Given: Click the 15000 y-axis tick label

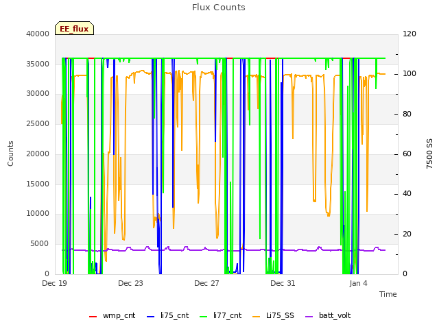Looking at the screenshot, I should [x=38, y=184].
